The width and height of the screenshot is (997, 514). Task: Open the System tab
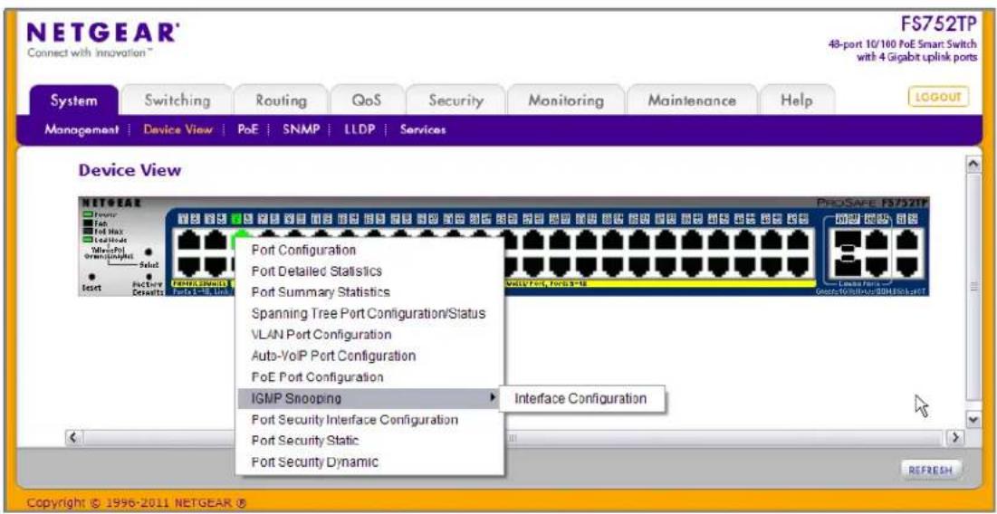(x=74, y=100)
